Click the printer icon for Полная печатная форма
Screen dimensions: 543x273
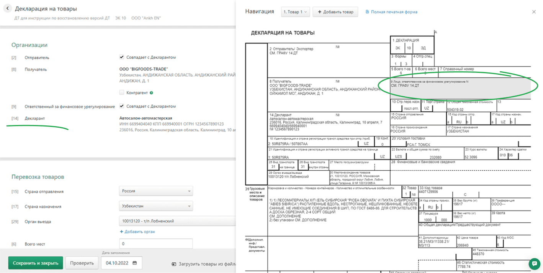367,12
